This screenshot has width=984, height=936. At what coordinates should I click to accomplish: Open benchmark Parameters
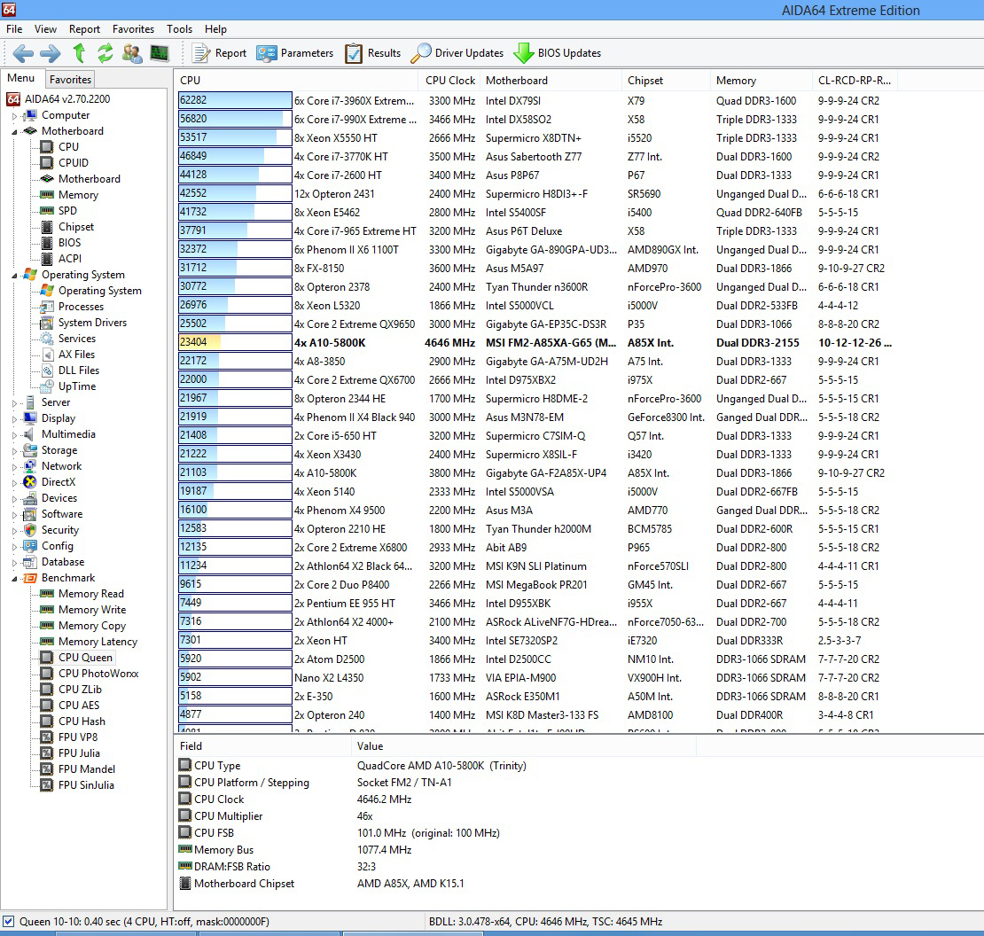pyautogui.click(x=295, y=53)
